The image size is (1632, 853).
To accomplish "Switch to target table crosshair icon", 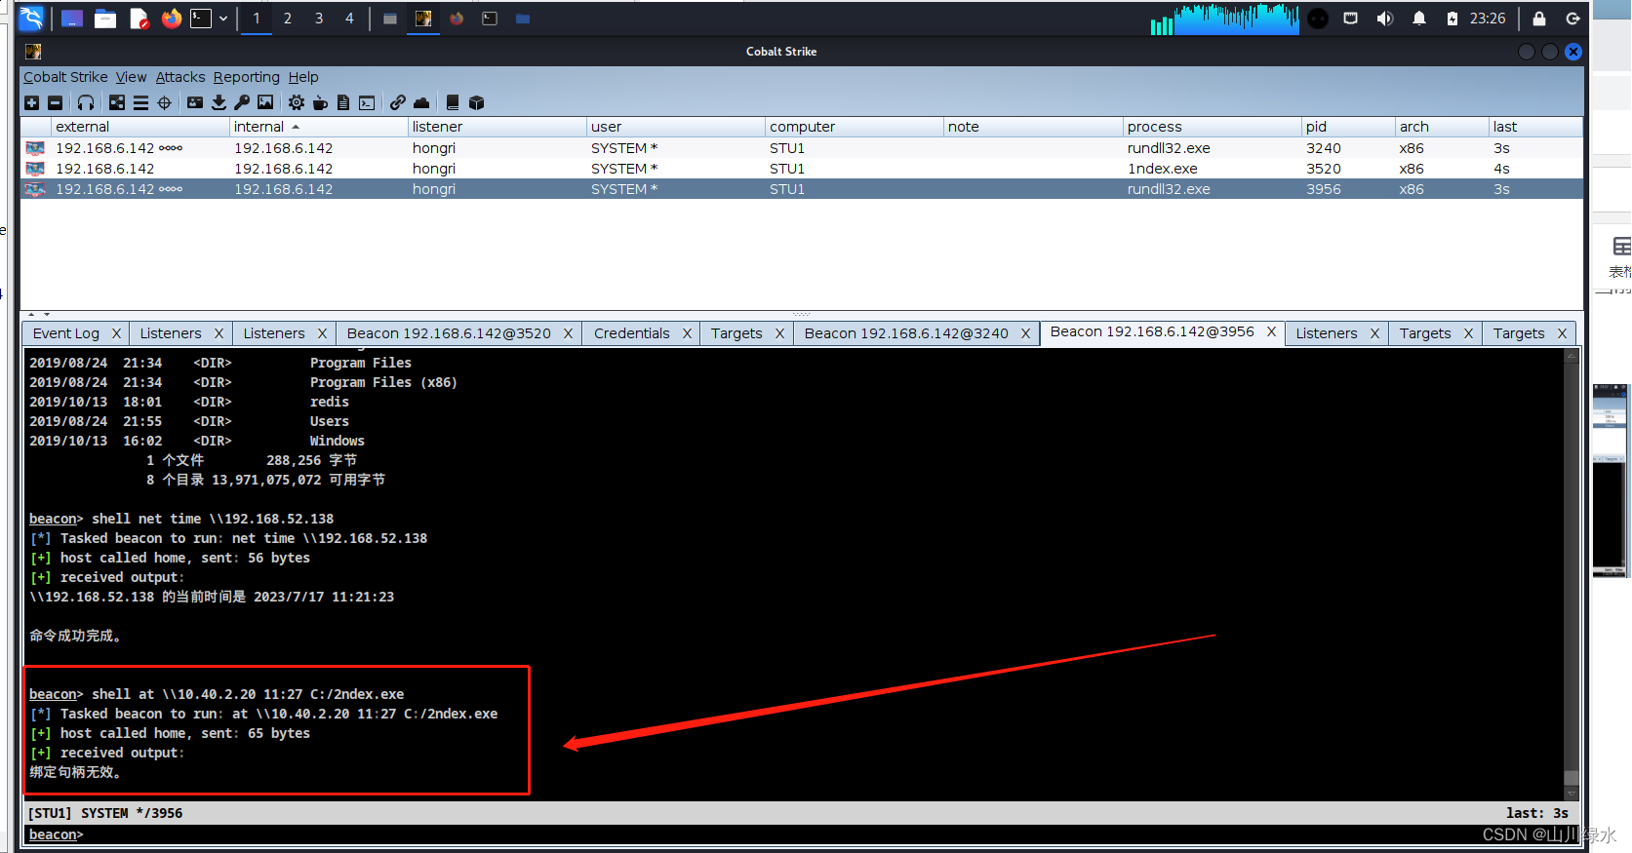I will click(x=164, y=102).
